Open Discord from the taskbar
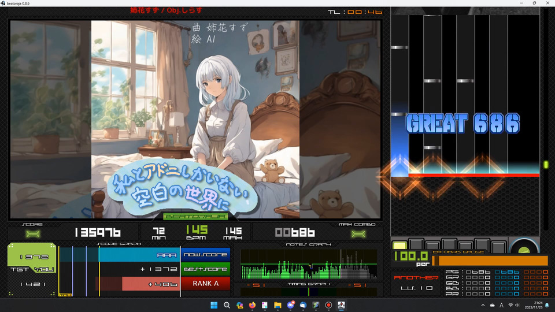The width and height of the screenshot is (555, 312). pos(291,305)
